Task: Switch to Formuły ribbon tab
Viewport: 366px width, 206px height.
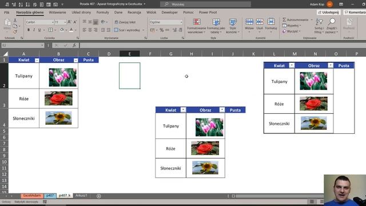Action: coord(103,12)
